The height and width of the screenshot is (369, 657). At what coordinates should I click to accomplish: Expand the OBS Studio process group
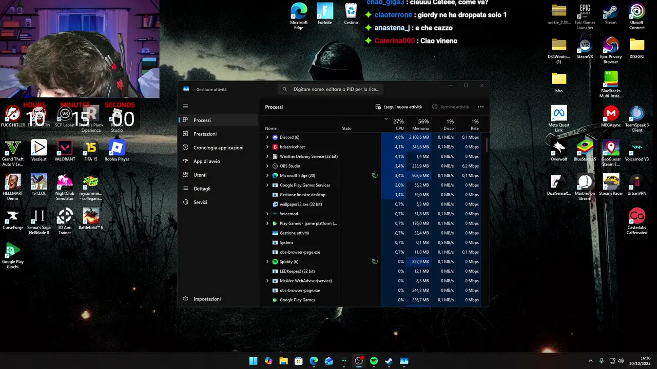click(267, 166)
